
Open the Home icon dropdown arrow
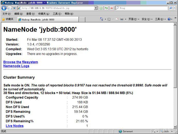point(105,19)
